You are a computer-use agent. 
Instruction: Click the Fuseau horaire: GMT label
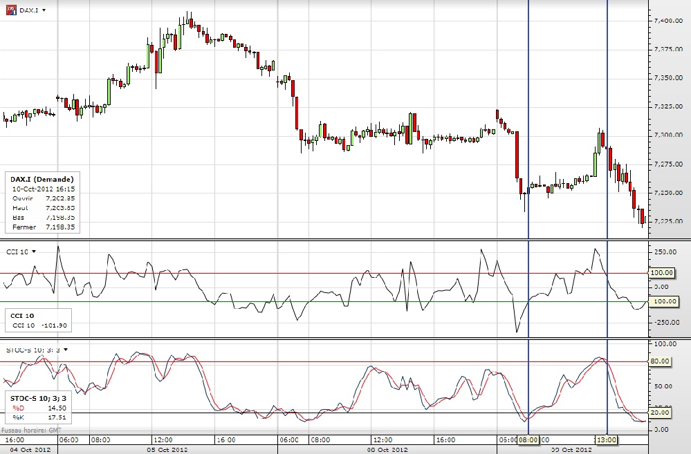(30, 431)
